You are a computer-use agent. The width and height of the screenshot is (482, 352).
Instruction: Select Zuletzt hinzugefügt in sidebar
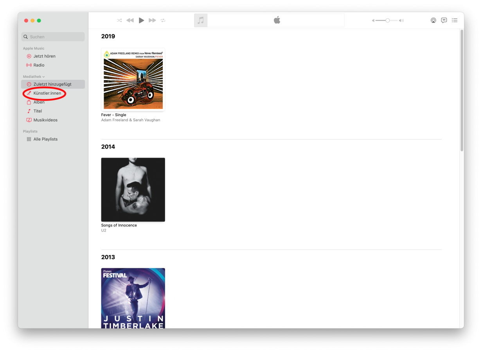pos(53,84)
